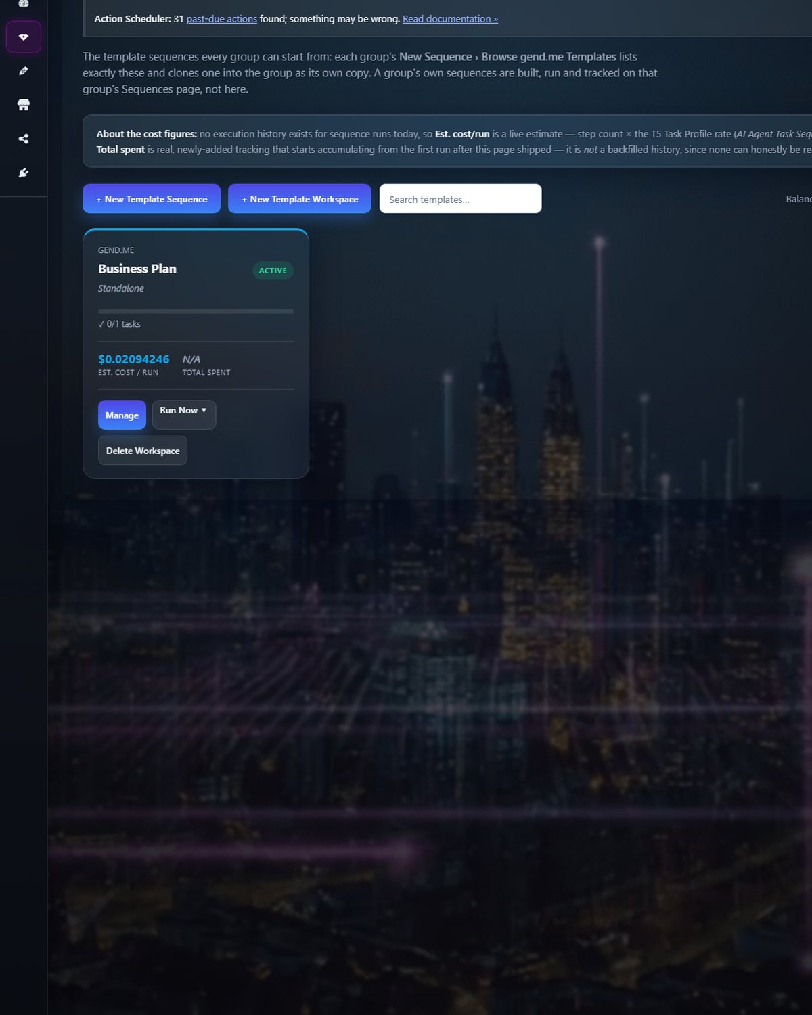The height and width of the screenshot is (1015, 812).
Task: Open the pencil edit icon in sidebar
Action: tap(24, 70)
